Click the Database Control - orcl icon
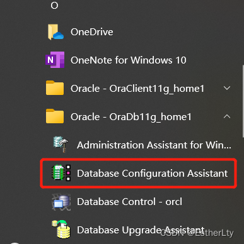This screenshot has height=244, width=244. [61, 202]
